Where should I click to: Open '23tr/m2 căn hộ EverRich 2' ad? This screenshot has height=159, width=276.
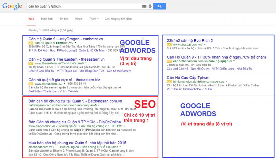click(x=190, y=41)
